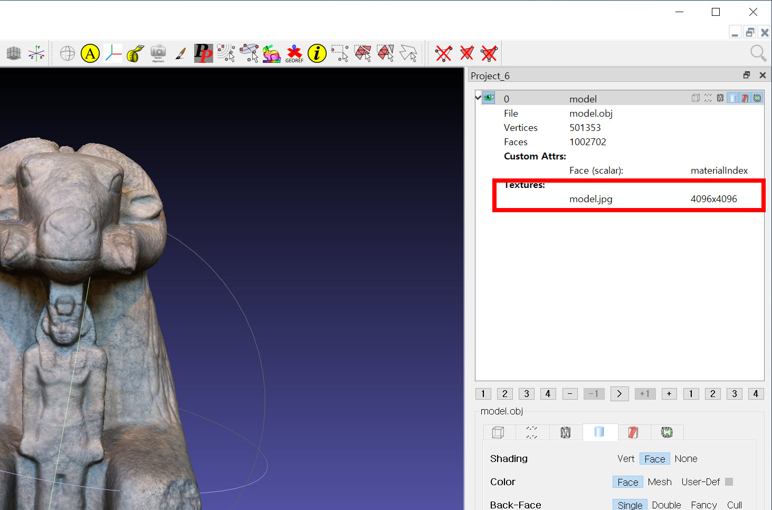Select the vertex cluster selection tool
Image resolution: width=772 pixels, height=510 pixels.
tap(226, 53)
